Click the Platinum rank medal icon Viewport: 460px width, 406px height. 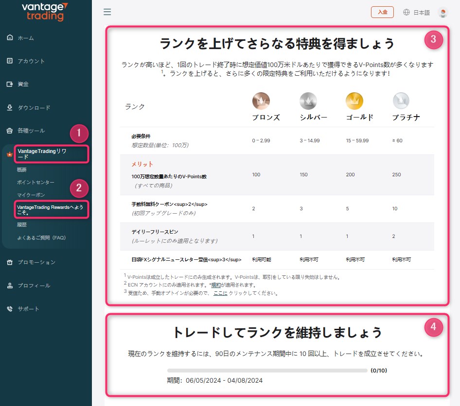401,101
